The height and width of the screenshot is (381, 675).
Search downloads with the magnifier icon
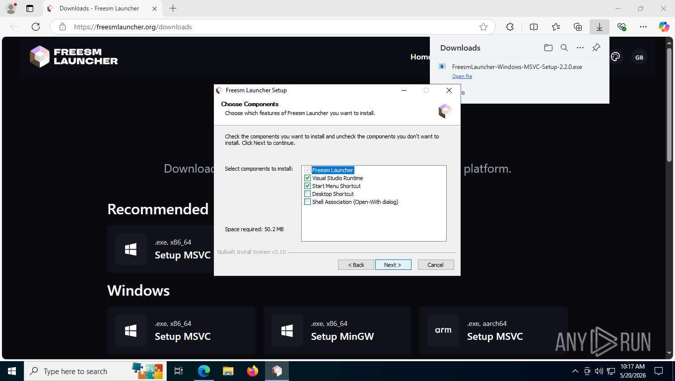click(x=564, y=48)
